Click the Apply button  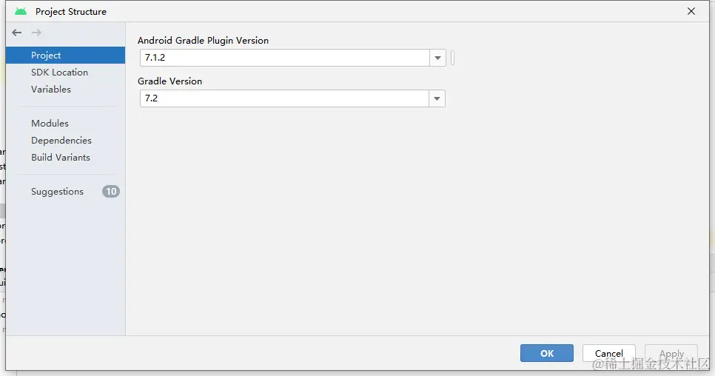pyautogui.click(x=671, y=354)
